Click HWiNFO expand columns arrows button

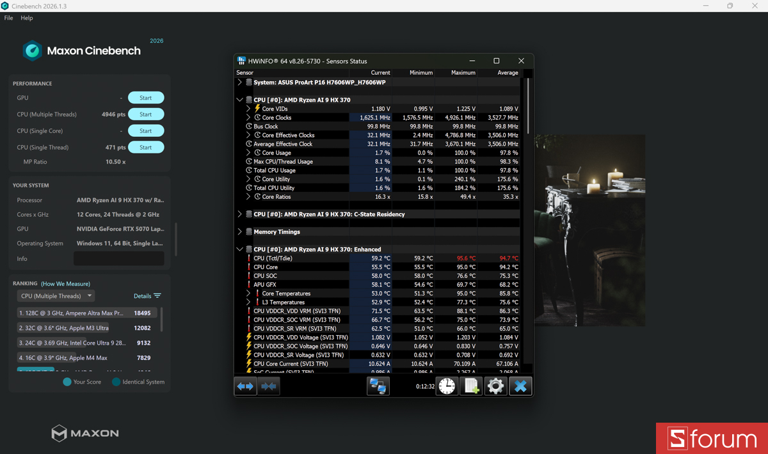pos(246,386)
